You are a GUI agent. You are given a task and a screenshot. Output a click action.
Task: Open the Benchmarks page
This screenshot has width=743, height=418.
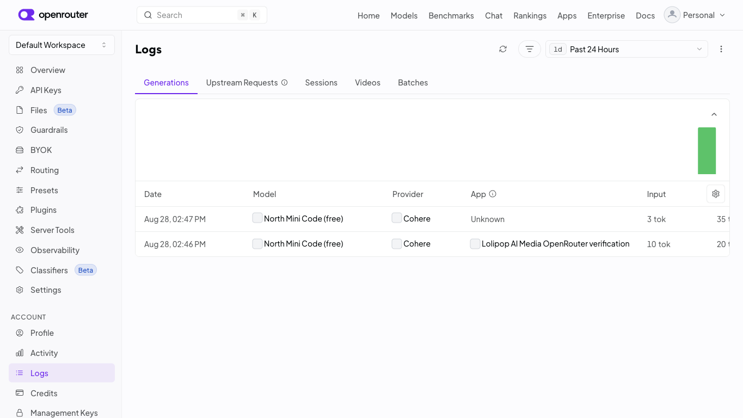click(x=451, y=15)
